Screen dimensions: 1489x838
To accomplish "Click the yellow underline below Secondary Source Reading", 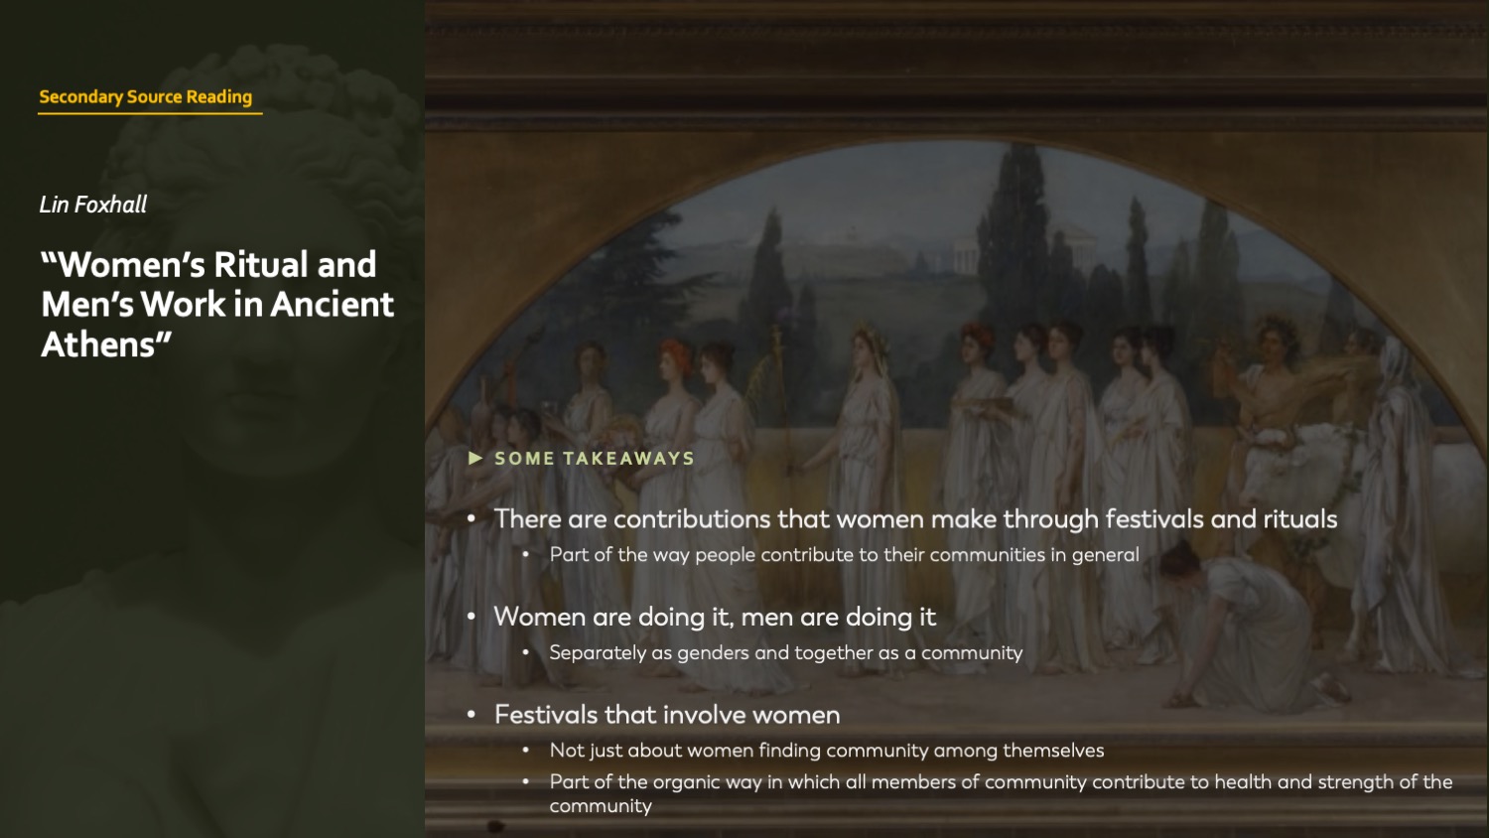I will (x=150, y=114).
